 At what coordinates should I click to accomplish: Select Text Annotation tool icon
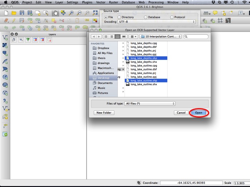pyautogui.click(x=240, y=13)
